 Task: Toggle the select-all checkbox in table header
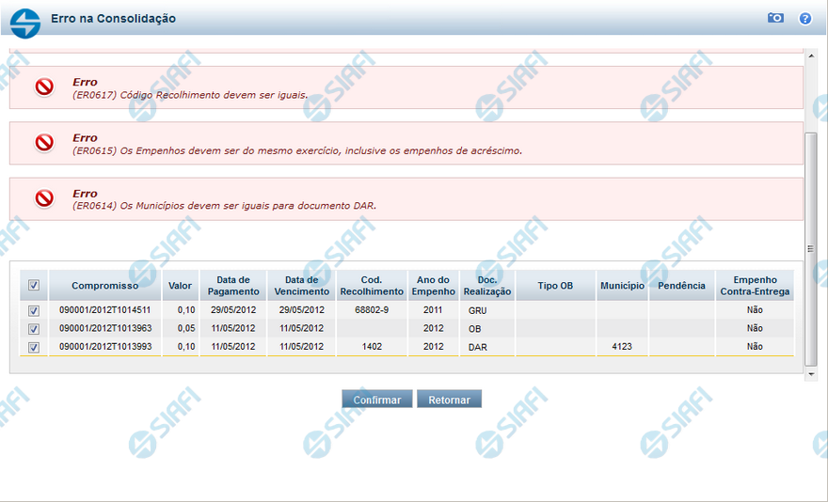pyautogui.click(x=34, y=285)
